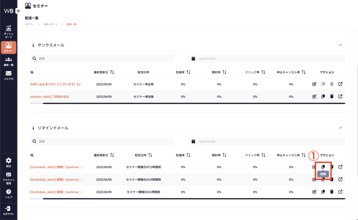Collapse the リマインドメール section

click(x=340, y=128)
